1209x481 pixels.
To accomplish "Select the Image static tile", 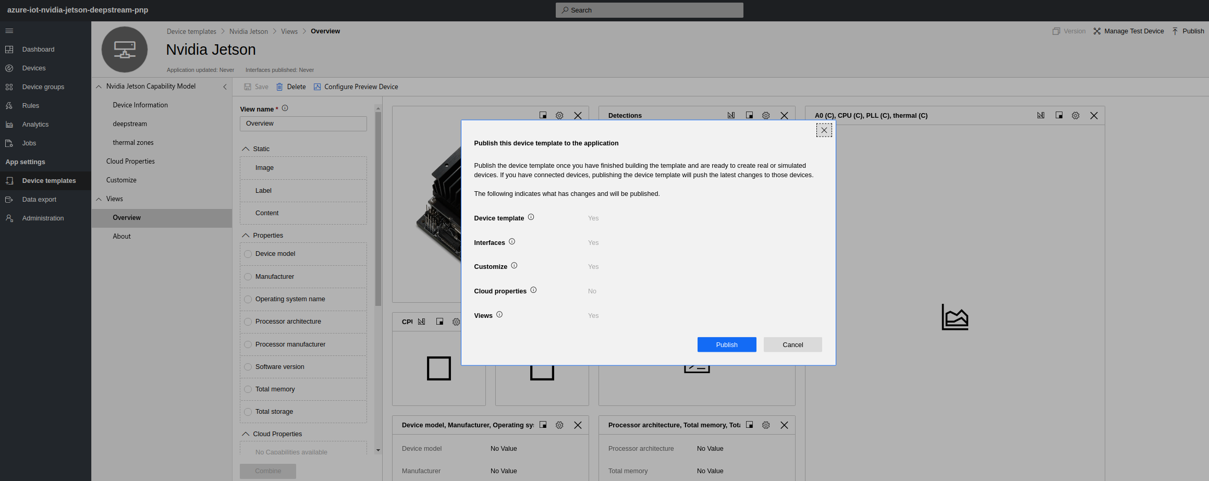I will click(x=303, y=168).
